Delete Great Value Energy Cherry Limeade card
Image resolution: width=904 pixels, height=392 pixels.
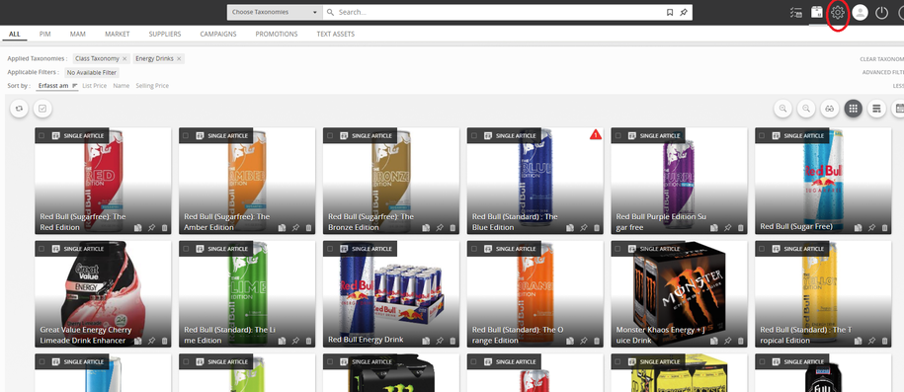coord(164,341)
